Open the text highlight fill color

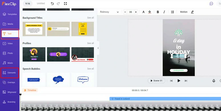[x=150, y=12]
